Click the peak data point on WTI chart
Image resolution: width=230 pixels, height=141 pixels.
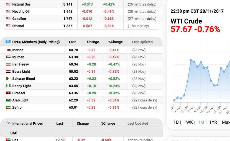191,60
